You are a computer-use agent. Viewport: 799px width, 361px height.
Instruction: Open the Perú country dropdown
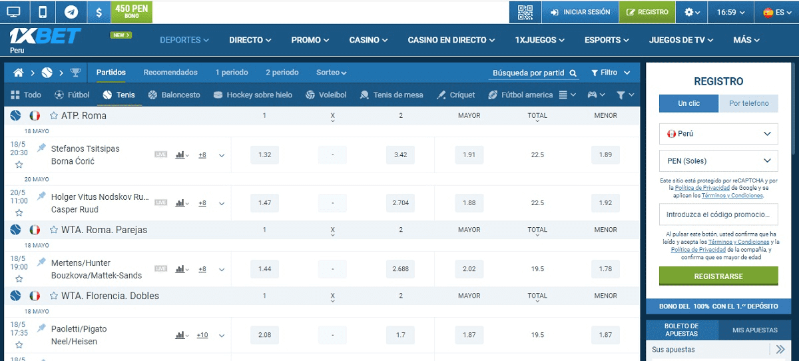point(718,133)
